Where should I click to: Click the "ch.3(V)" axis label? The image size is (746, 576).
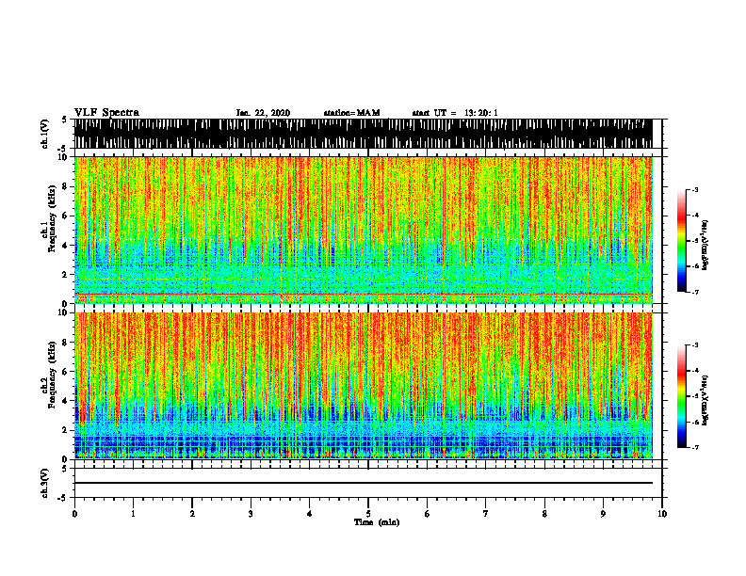coord(45,484)
